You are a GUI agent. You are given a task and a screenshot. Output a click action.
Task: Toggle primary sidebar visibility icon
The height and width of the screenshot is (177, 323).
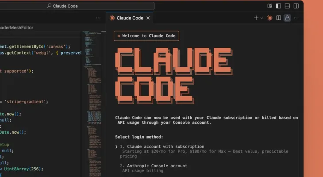[278, 6]
